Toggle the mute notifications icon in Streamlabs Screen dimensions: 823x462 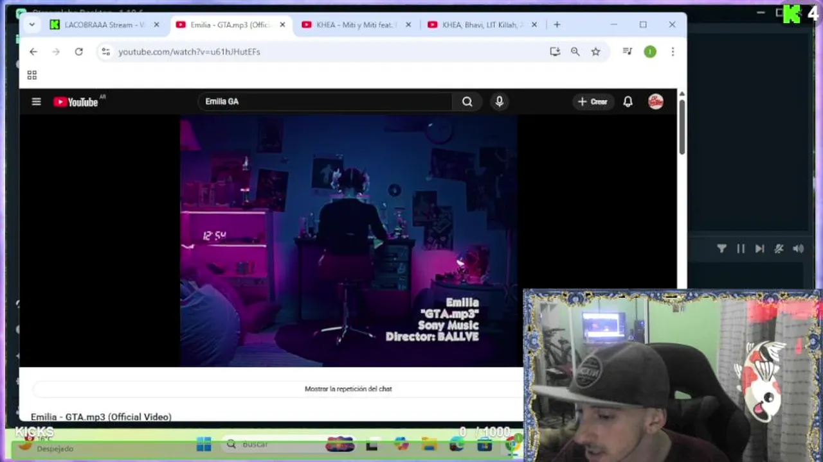[779, 249]
